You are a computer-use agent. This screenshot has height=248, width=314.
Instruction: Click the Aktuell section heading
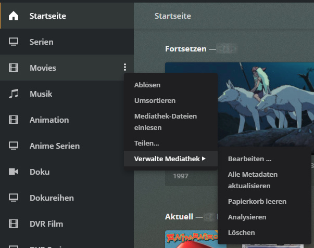pos(179,217)
